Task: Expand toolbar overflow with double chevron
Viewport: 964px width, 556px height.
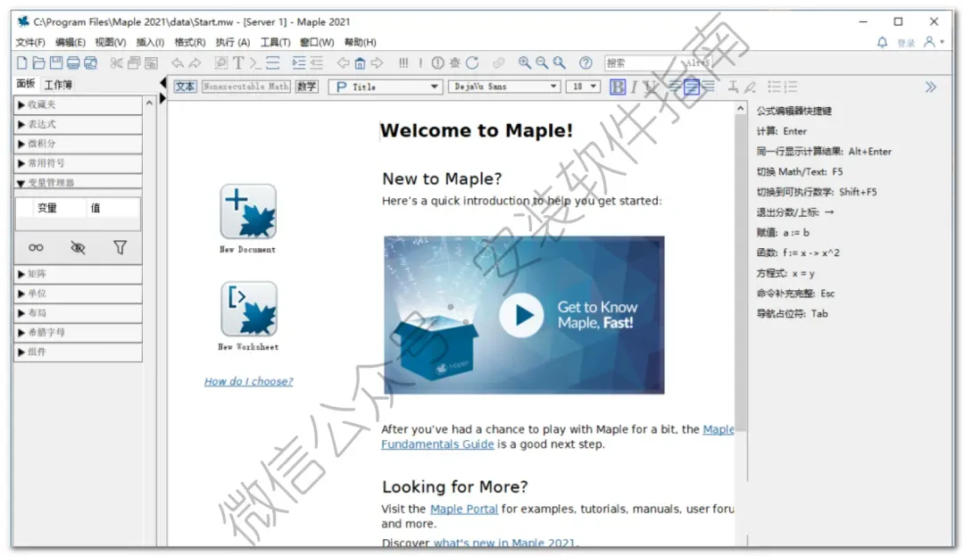Action: coord(931,87)
